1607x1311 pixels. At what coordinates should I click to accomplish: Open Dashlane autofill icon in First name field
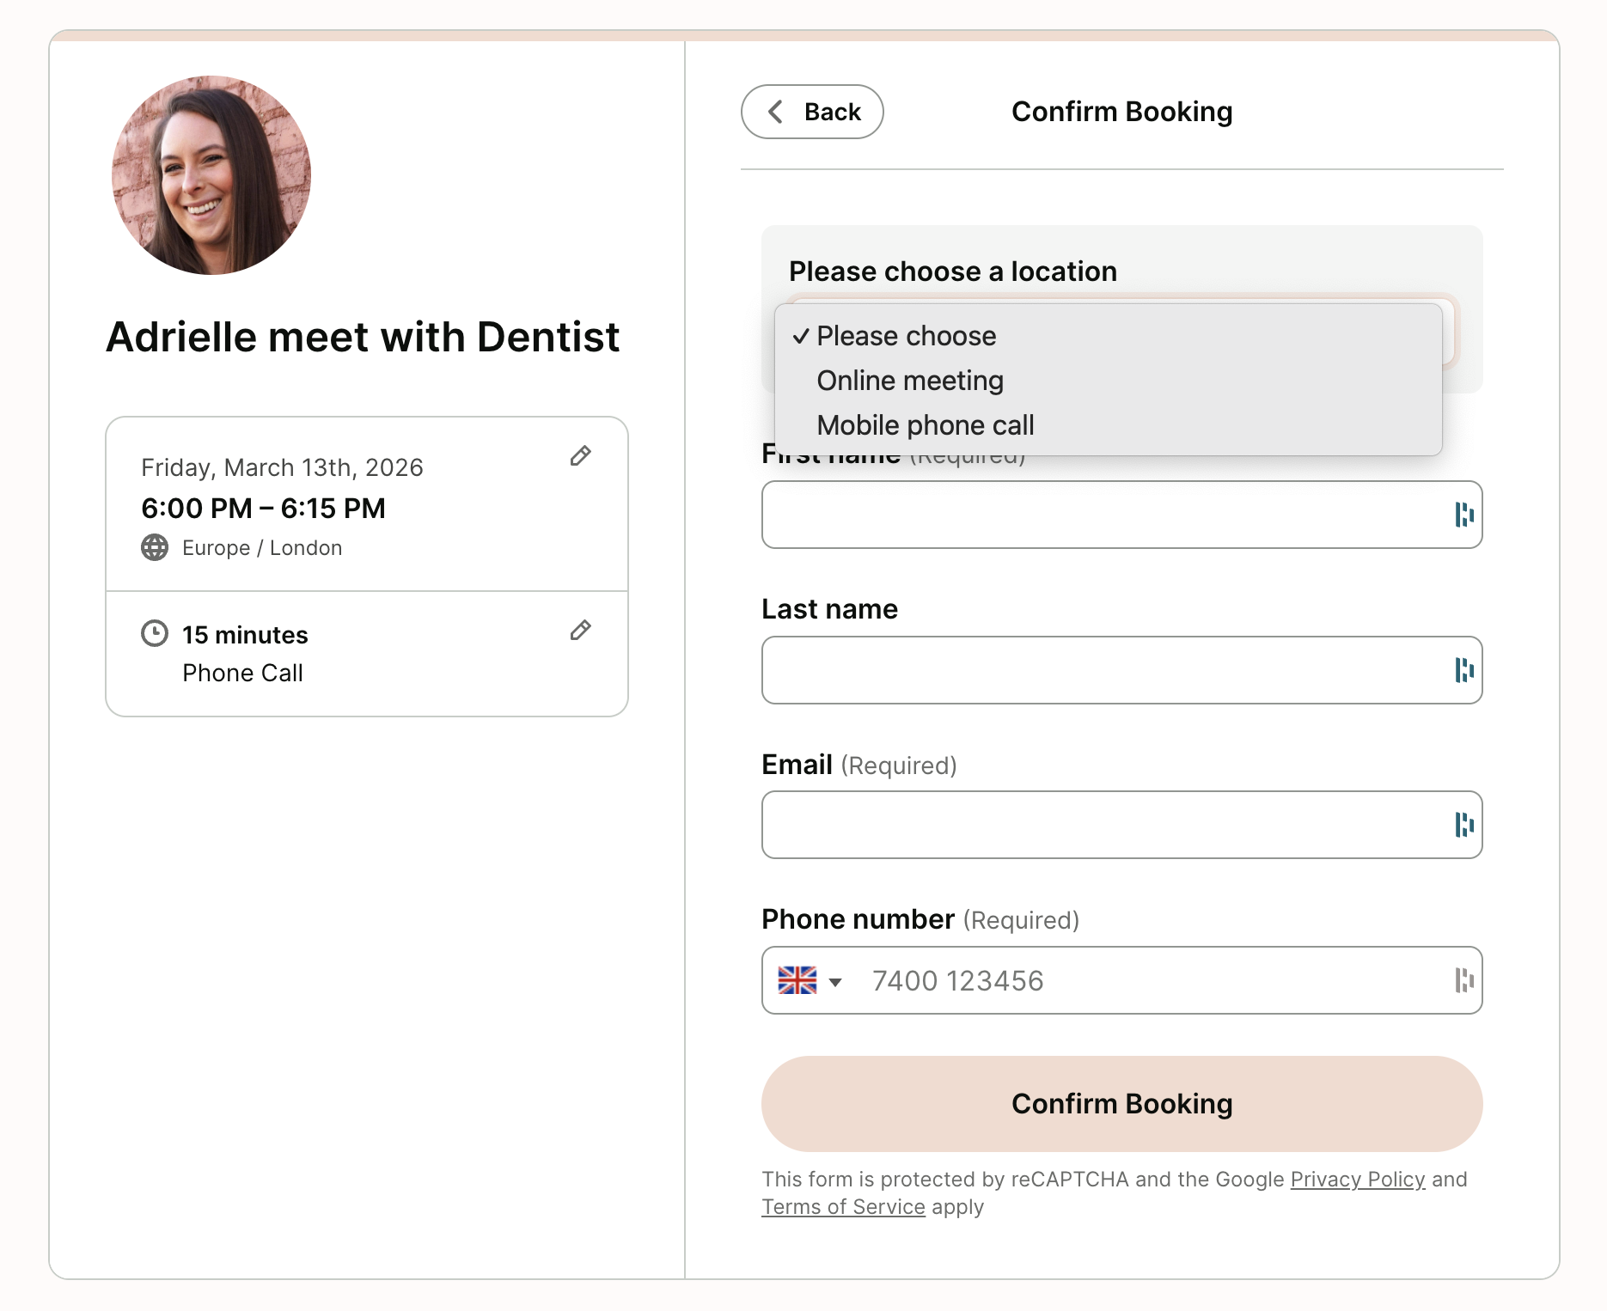[1465, 515]
